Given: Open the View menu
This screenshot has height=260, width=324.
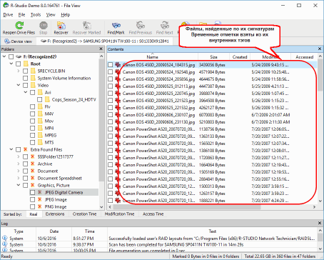Looking at the screenshot, I should (x=51, y=15).
